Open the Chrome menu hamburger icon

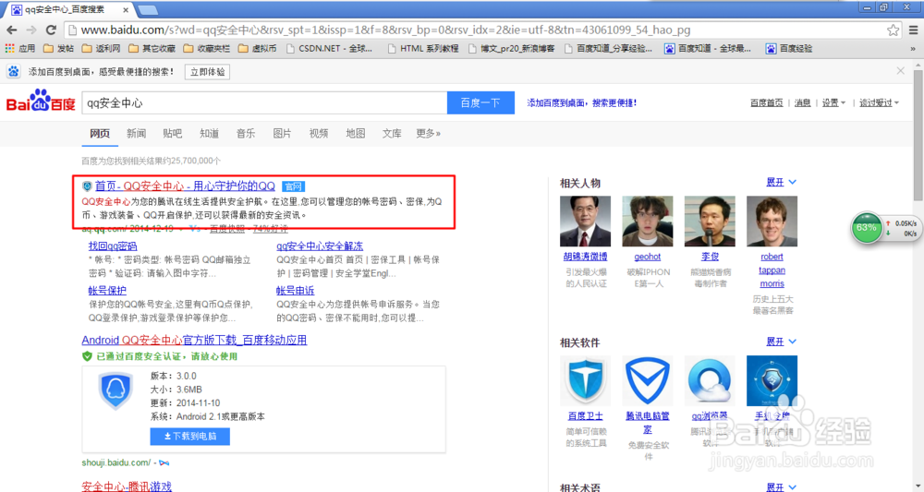tap(914, 30)
